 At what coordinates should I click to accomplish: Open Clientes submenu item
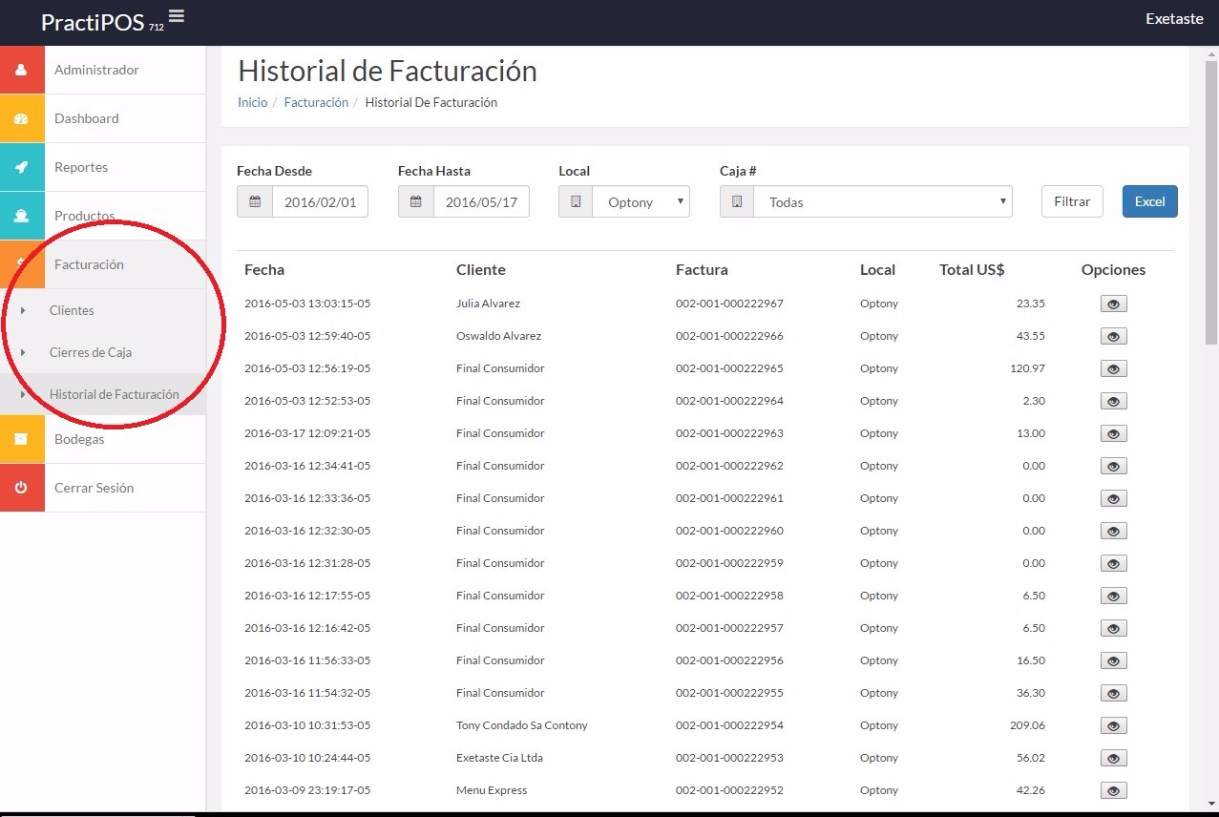pos(102,310)
